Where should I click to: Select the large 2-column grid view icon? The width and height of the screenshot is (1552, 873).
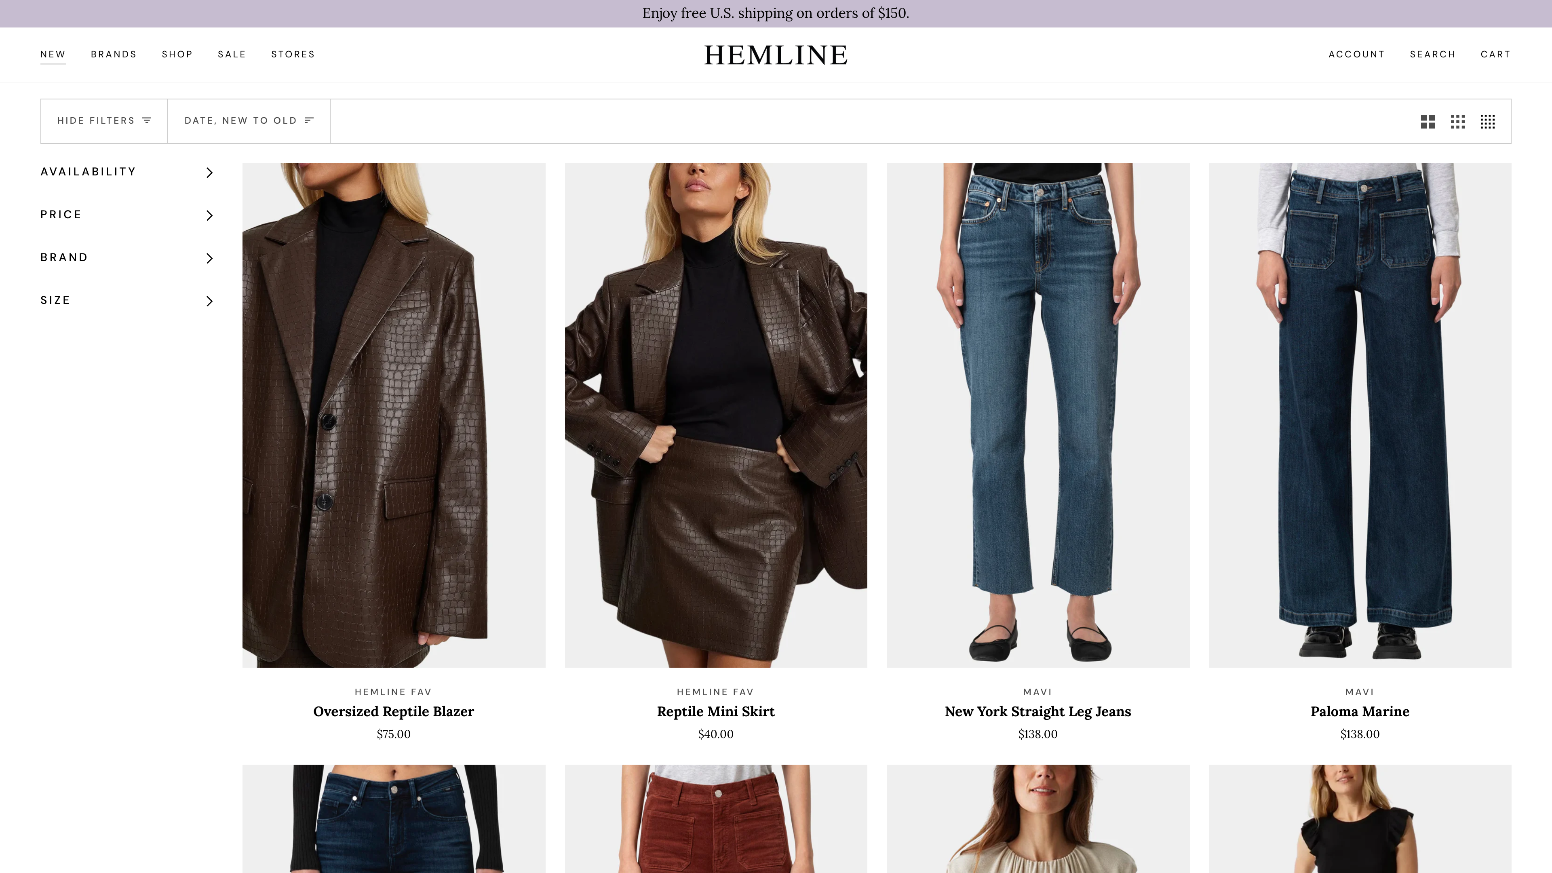pos(1427,122)
